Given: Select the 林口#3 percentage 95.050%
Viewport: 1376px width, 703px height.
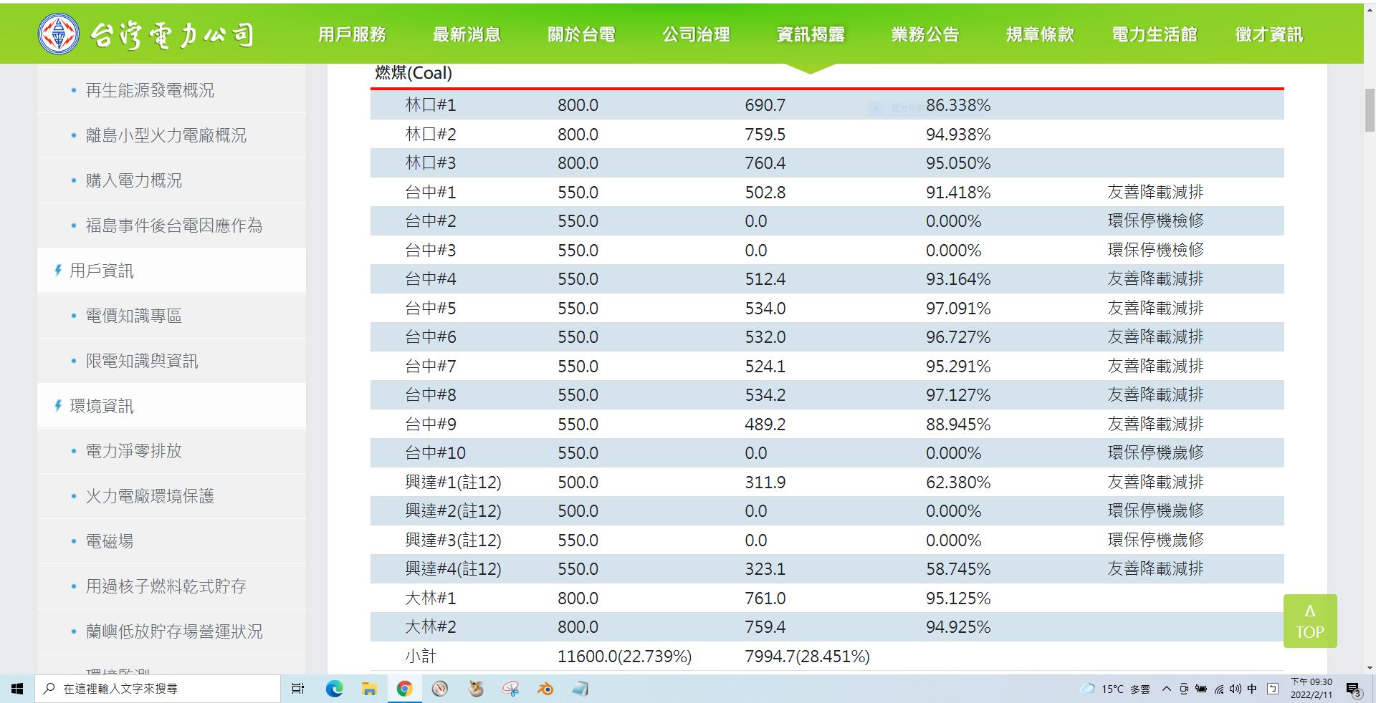Looking at the screenshot, I should click(x=958, y=163).
